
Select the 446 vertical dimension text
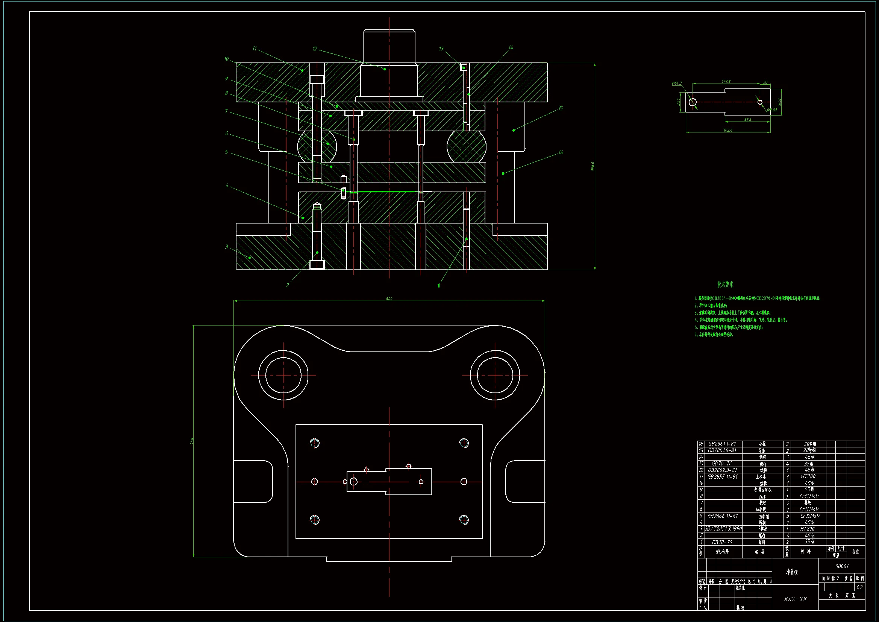(x=191, y=441)
